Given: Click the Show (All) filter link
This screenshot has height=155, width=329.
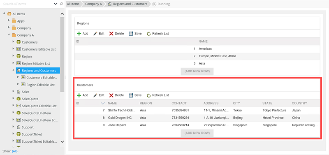Looking at the screenshot, I should (15, 151).
